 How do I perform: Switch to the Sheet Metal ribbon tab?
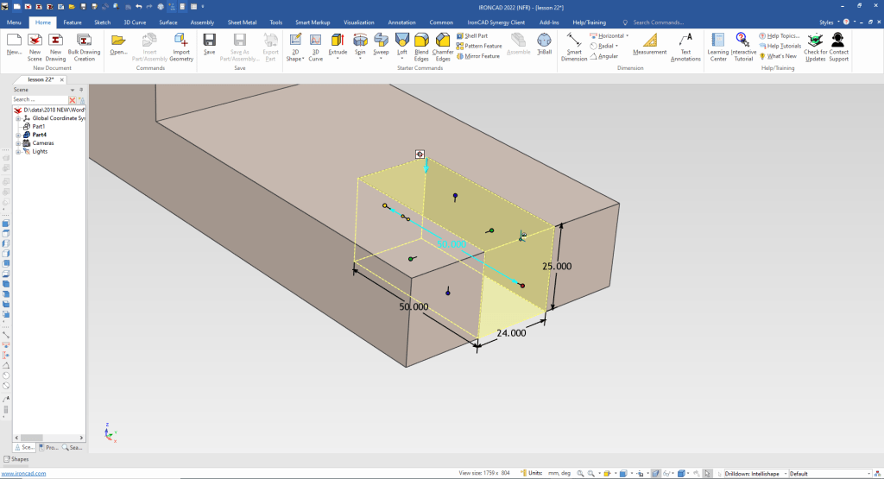(x=241, y=22)
